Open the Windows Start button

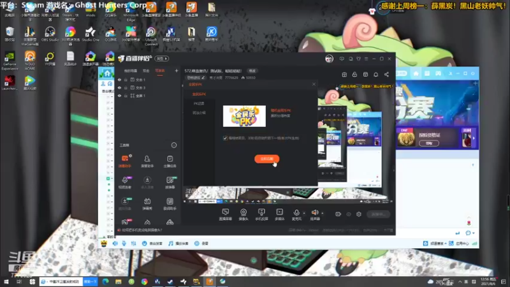[x=6, y=281]
